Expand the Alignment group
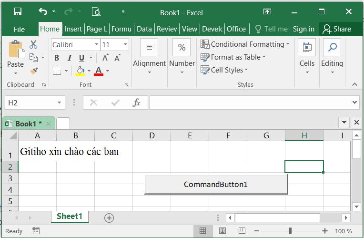This screenshot has height=238, width=364. tap(149, 57)
